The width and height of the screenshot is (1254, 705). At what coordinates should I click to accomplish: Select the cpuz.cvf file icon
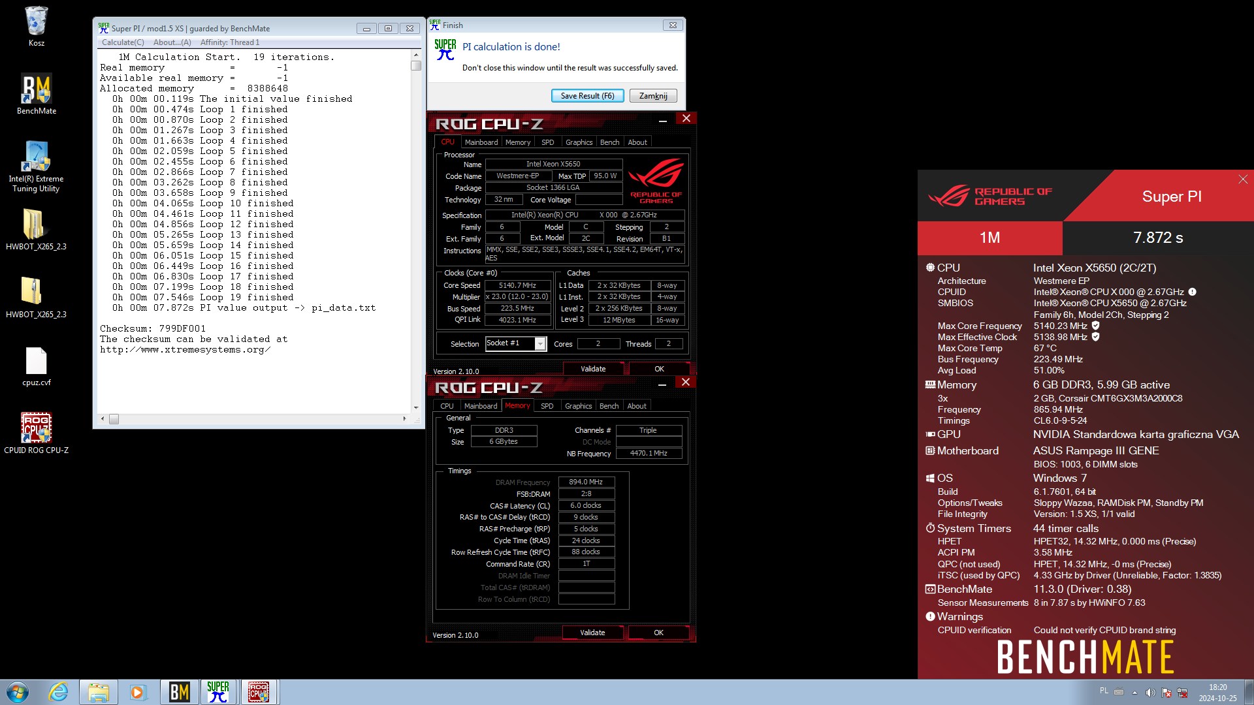[x=36, y=366]
